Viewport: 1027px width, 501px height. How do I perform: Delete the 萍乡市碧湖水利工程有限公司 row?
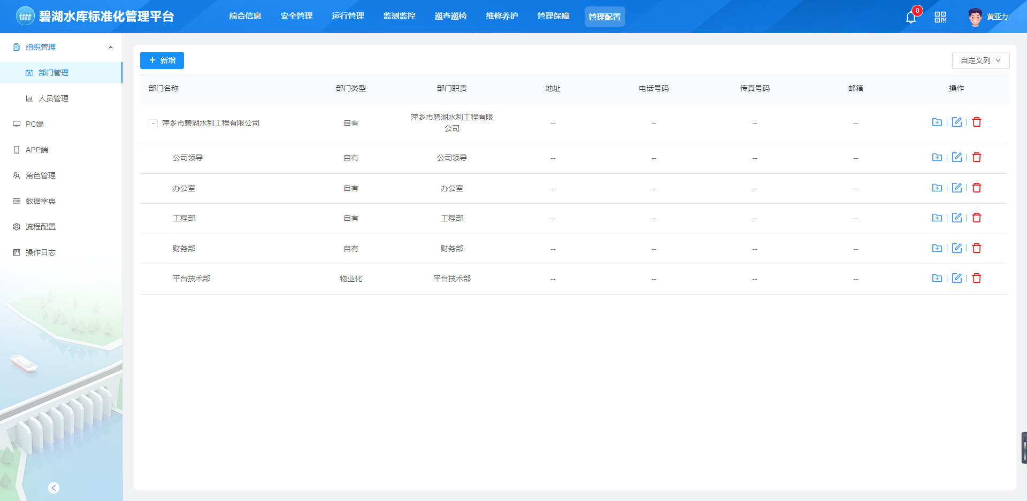(977, 122)
